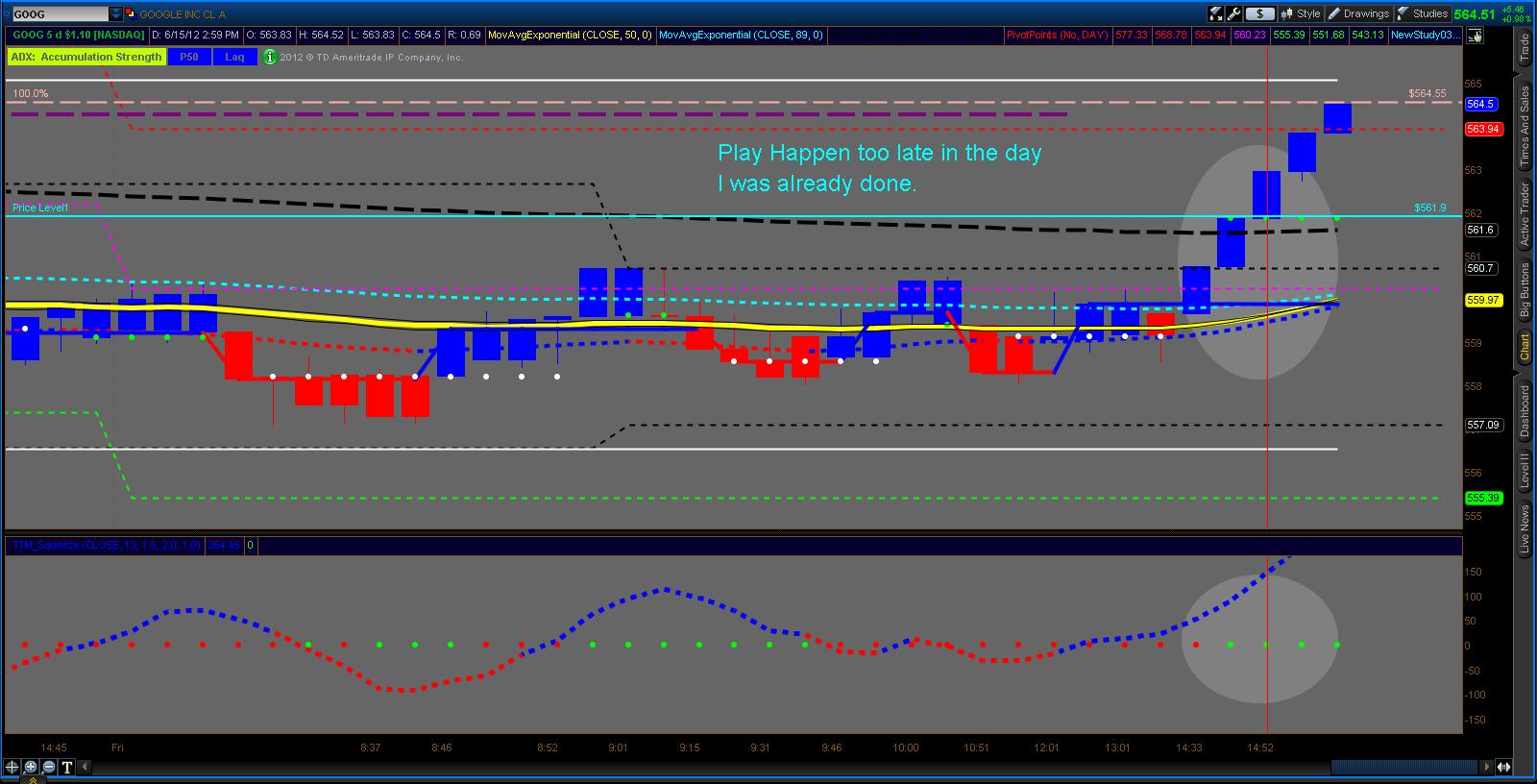
Task: Click the 100.0% Fibonacci level label
Action: pyautogui.click(x=30, y=93)
